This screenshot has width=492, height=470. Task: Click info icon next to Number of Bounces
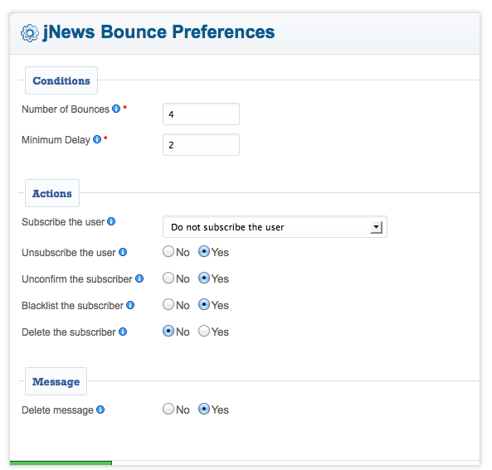(116, 109)
